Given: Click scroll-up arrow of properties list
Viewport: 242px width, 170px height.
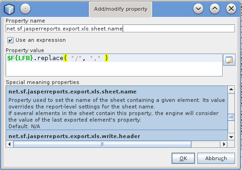Looking at the screenshot, I should point(231,90).
